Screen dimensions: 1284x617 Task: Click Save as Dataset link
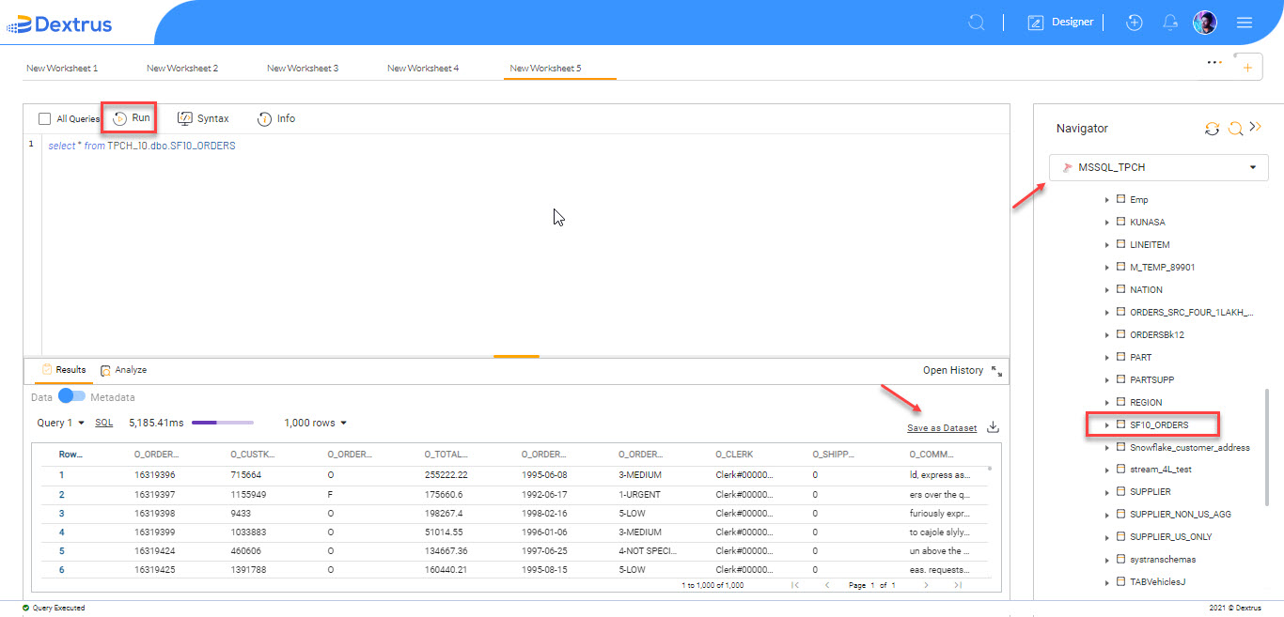pyautogui.click(x=942, y=428)
